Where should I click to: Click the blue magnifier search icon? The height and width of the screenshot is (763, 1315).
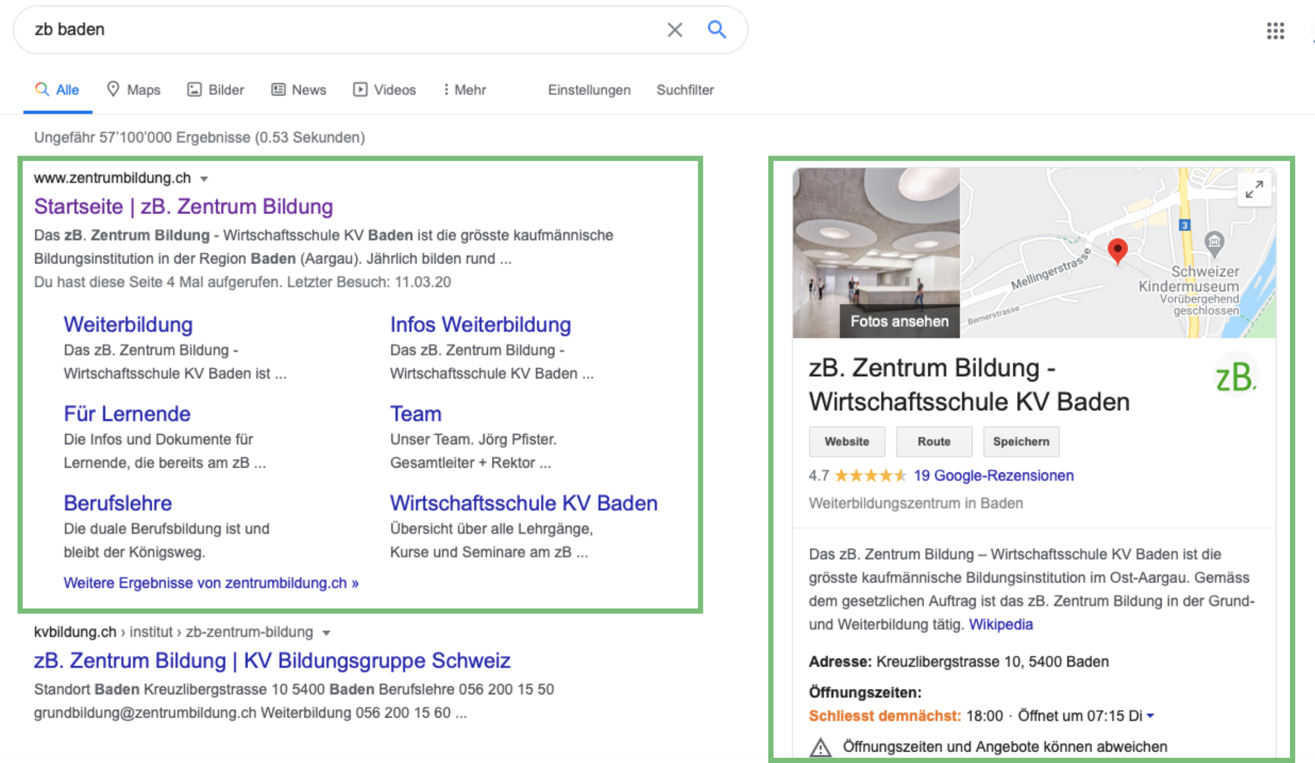[x=717, y=29]
